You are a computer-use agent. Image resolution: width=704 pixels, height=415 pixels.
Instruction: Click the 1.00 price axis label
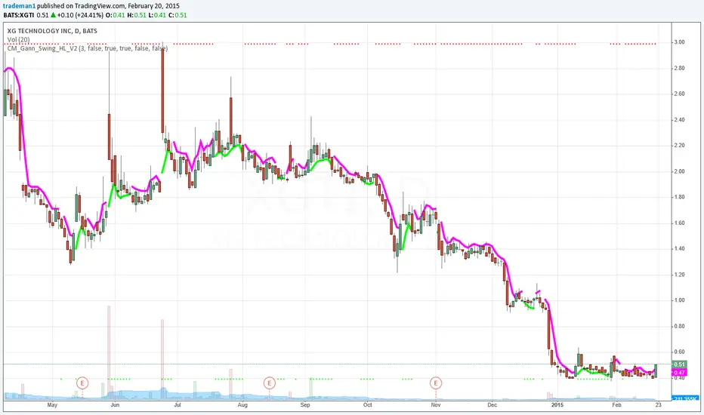679,300
